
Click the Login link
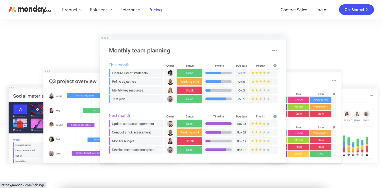click(x=321, y=10)
